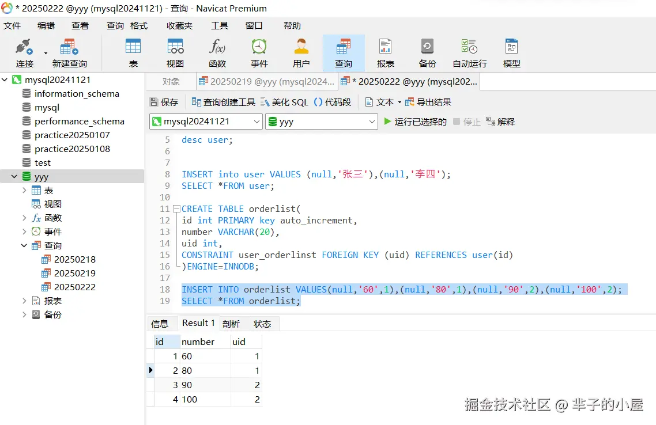This screenshot has height=425, width=656.
Task: Switch to the 20250219 @yyy query tab
Action: point(267,82)
